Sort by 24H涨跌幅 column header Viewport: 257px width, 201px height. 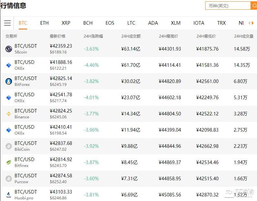pos(93,36)
